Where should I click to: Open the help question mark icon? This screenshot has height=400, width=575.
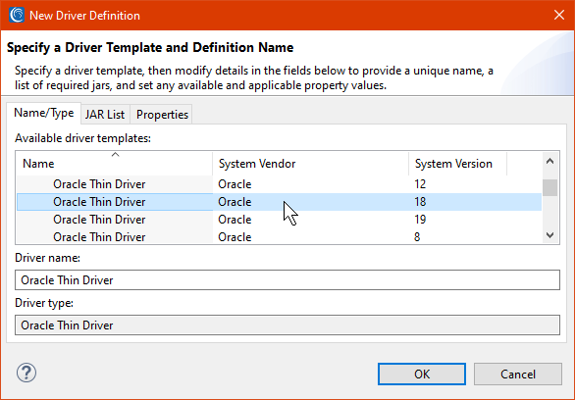point(26,374)
